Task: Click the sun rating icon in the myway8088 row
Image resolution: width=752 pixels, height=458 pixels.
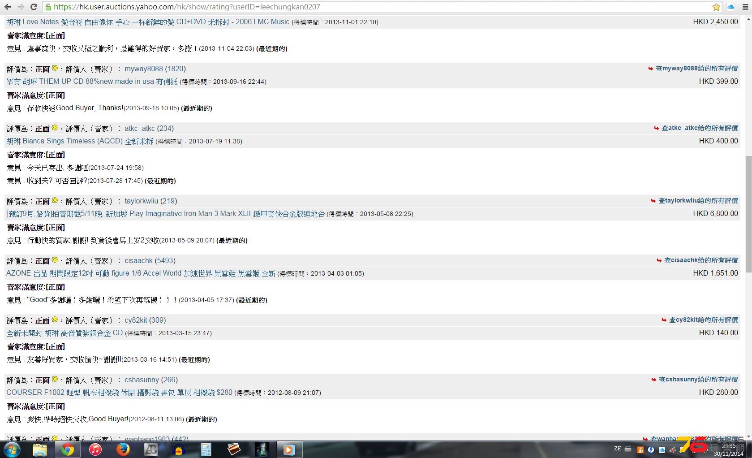Action: pyautogui.click(x=55, y=68)
